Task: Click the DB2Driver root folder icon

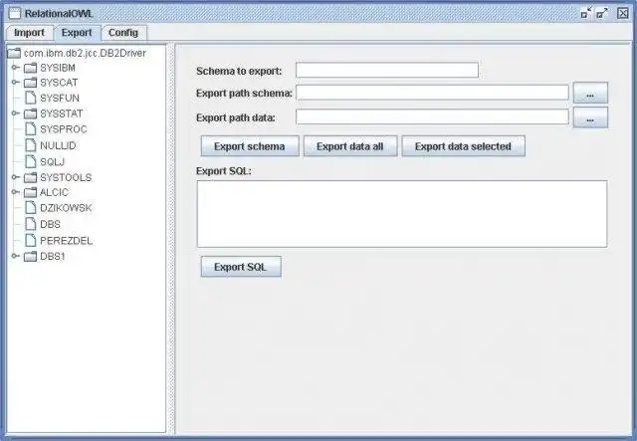Action: tap(14, 53)
